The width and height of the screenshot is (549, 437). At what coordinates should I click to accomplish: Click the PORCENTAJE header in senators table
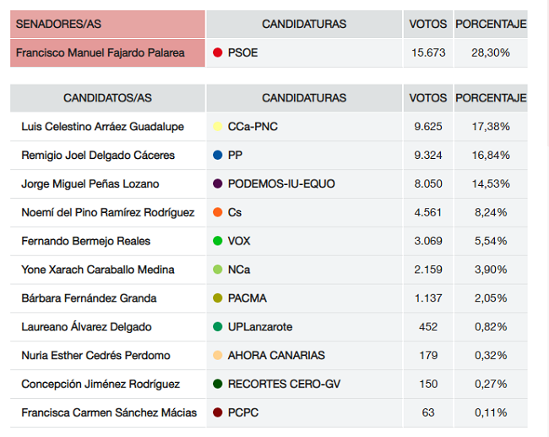click(491, 24)
